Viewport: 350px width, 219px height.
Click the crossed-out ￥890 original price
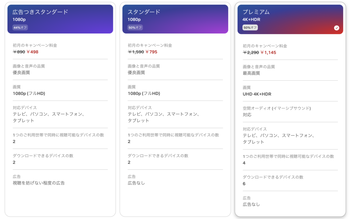click(19, 52)
